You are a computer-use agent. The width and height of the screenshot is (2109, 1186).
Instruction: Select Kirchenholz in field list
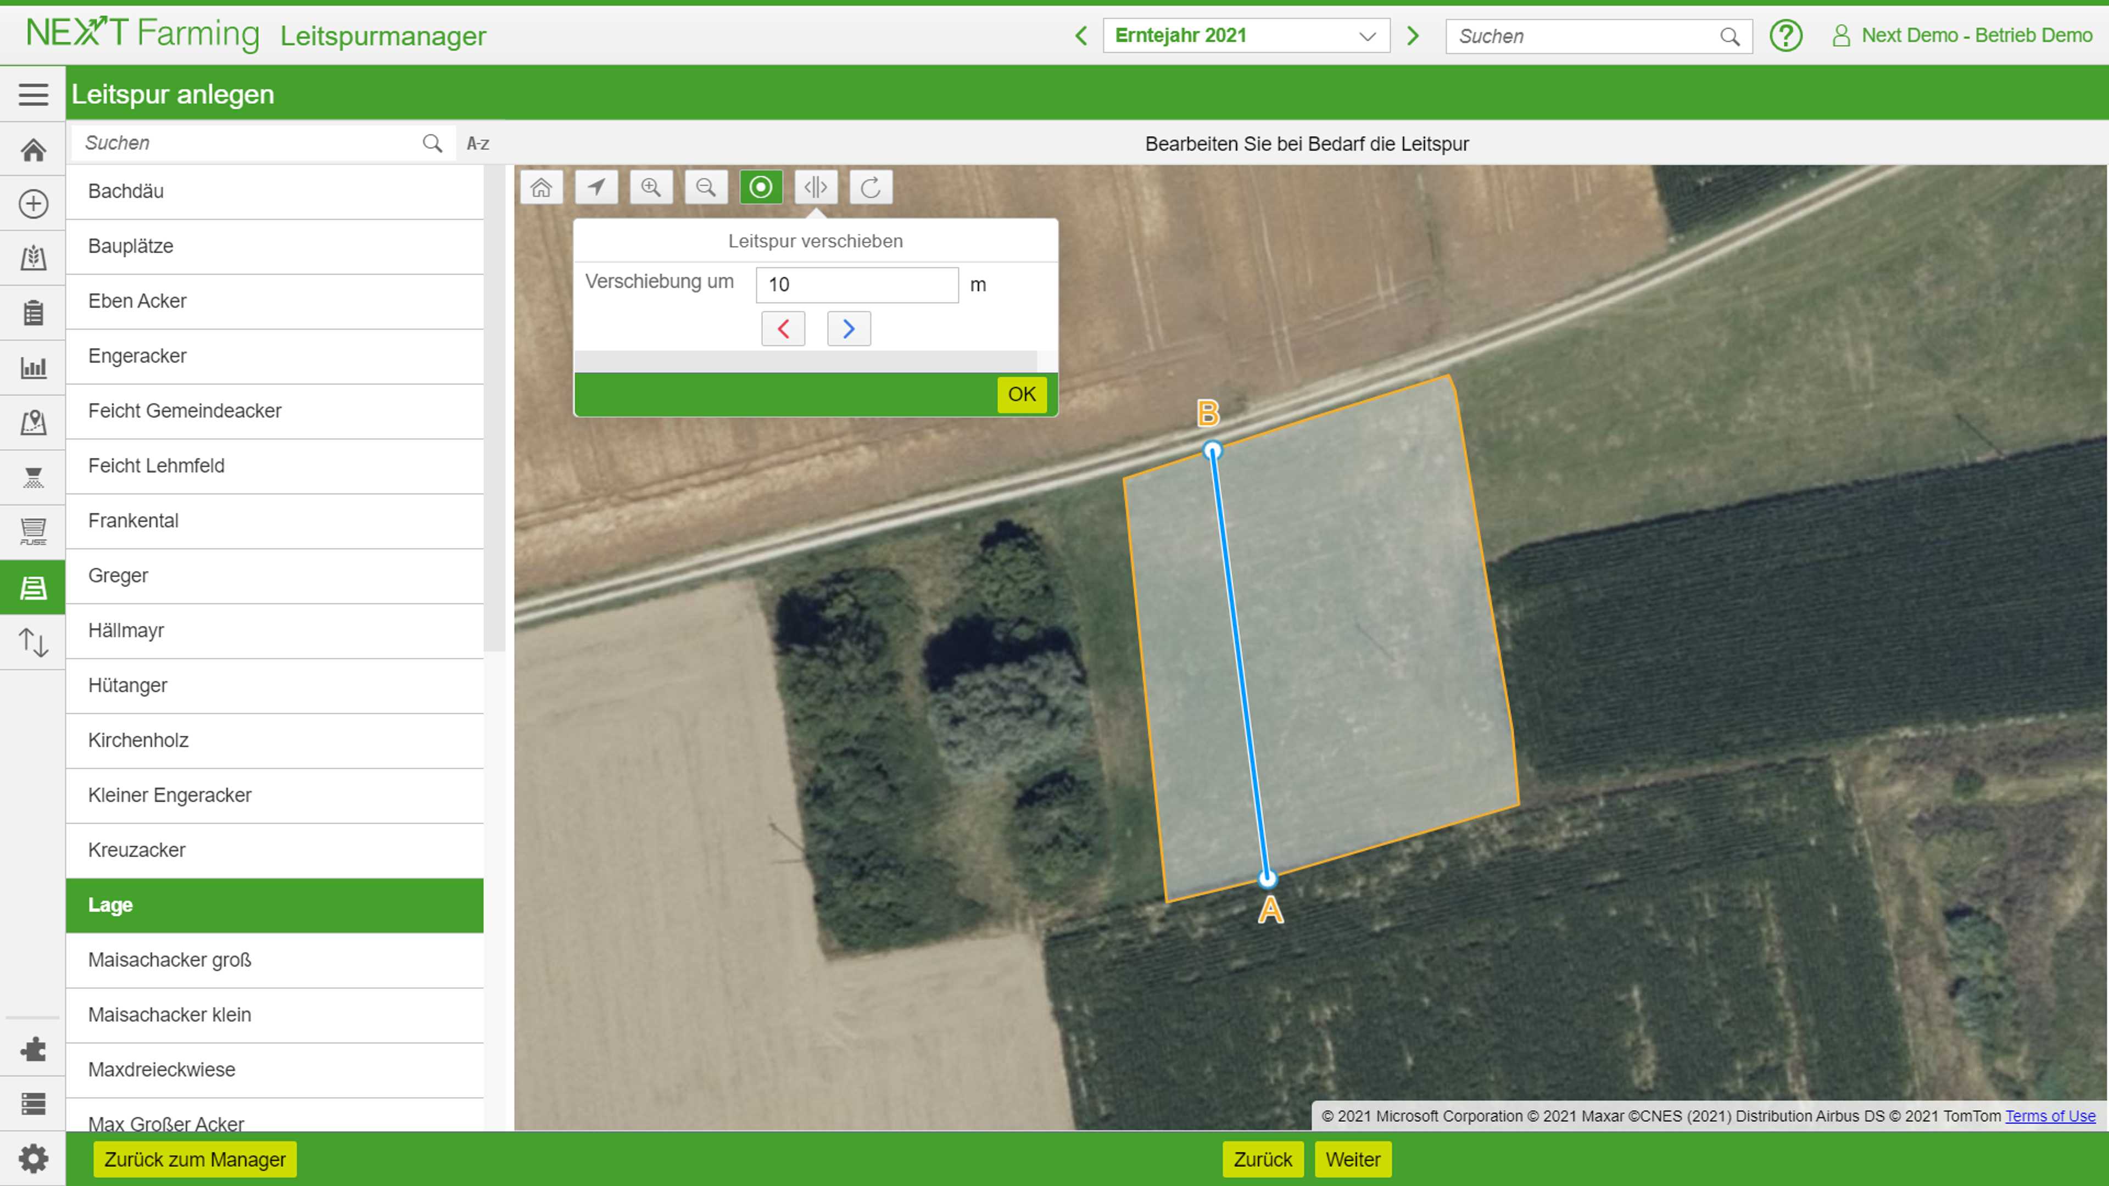274,740
